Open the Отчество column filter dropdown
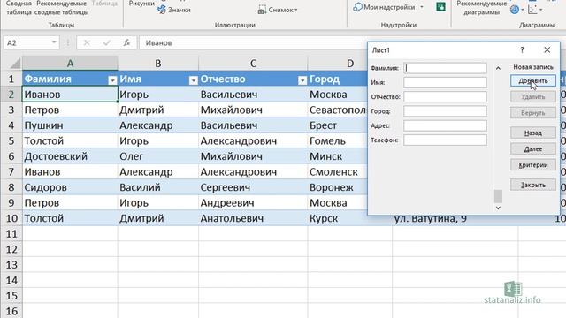This screenshot has width=566, height=318. pos(302,80)
